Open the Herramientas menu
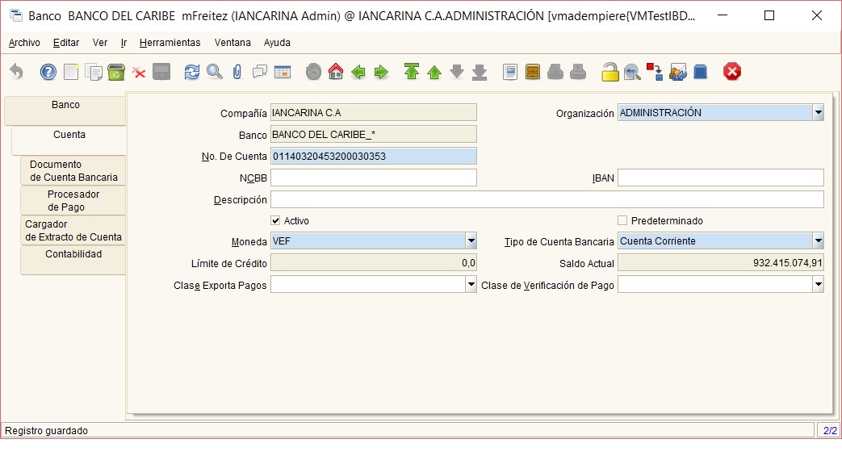This screenshot has width=842, height=460. coord(170,43)
